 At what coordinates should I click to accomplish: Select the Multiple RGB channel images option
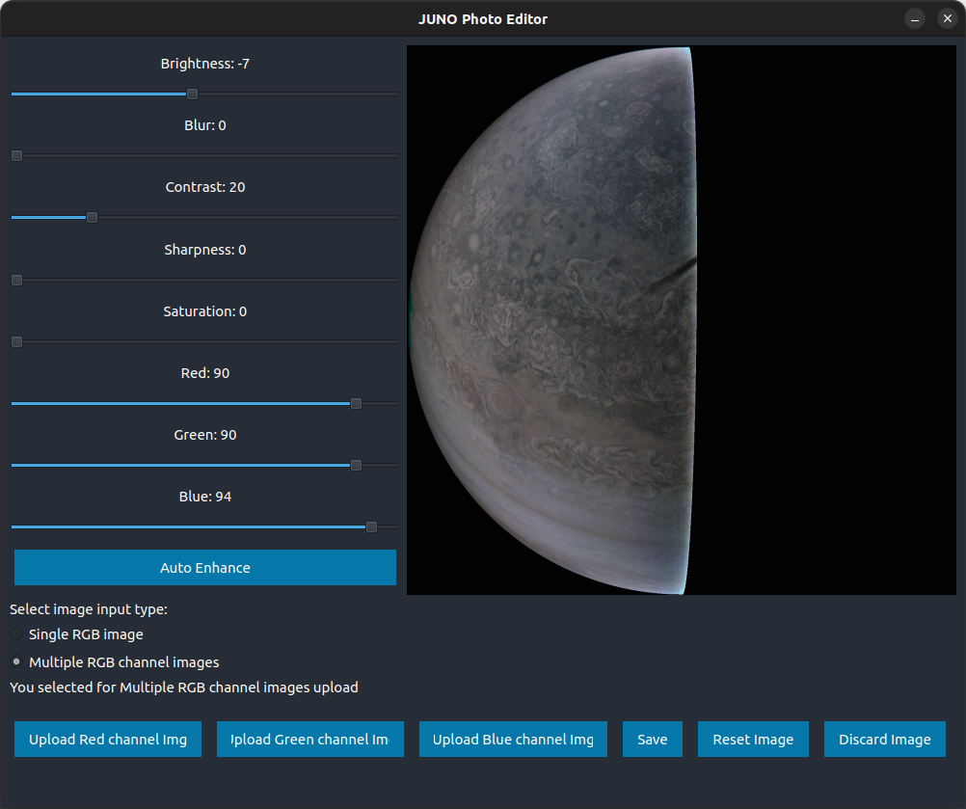click(x=14, y=661)
